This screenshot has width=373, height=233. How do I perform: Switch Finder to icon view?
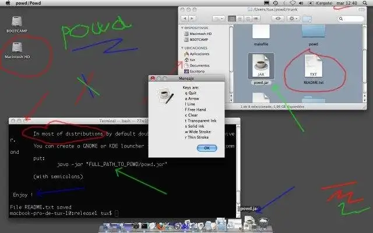232,19
